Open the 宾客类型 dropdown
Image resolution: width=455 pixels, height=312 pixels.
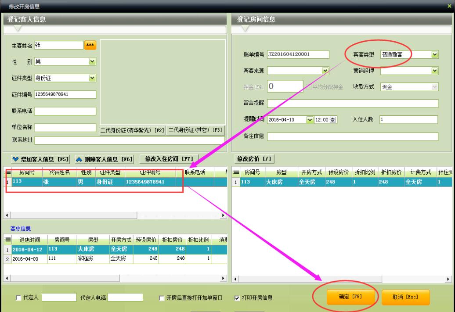pos(434,54)
